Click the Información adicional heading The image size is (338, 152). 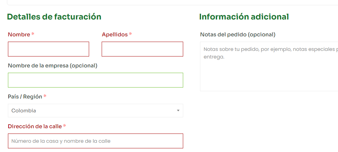click(x=244, y=17)
